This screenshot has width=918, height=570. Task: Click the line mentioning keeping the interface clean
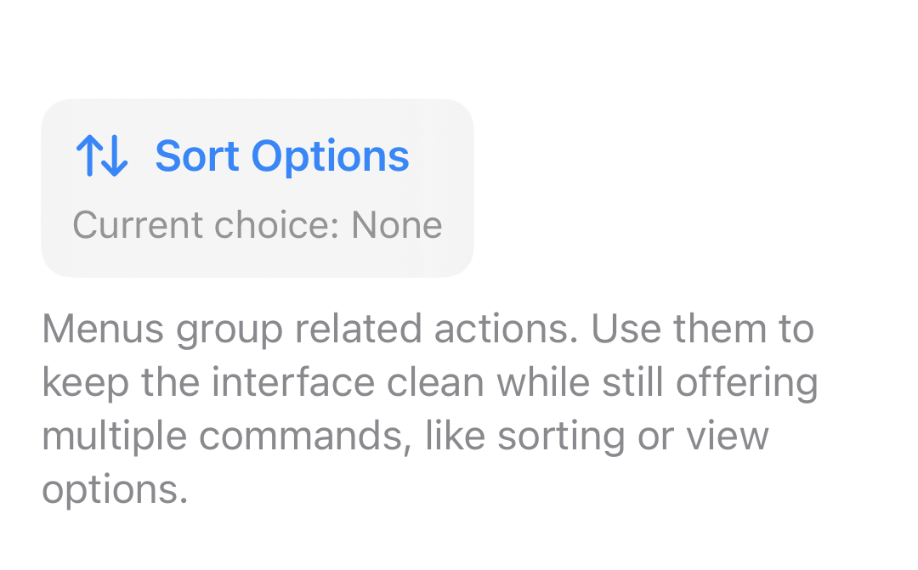(429, 383)
